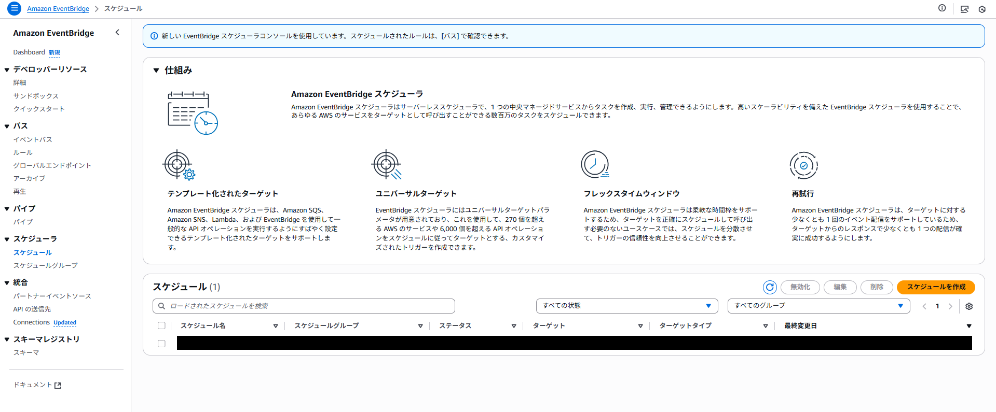This screenshot has width=996, height=412.
Task: Sort by ターゲット column arrow
Action: click(640, 326)
